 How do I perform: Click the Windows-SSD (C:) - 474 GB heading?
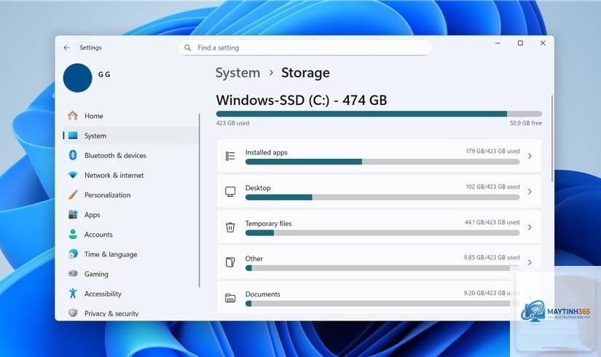point(302,100)
